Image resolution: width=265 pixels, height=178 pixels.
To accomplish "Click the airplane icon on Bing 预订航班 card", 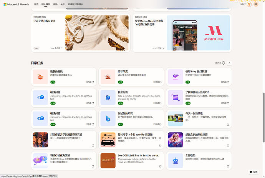I will [176, 77].
